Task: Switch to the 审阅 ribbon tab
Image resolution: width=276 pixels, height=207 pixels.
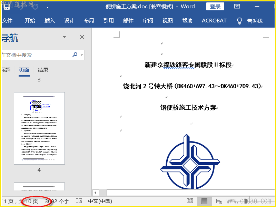Action: pos(148,21)
